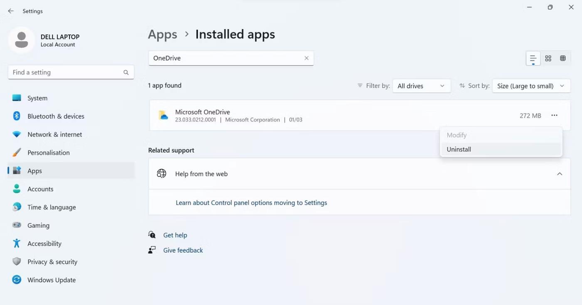Click the Local Account label
This screenshot has width=582, height=305.
point(58,44)
